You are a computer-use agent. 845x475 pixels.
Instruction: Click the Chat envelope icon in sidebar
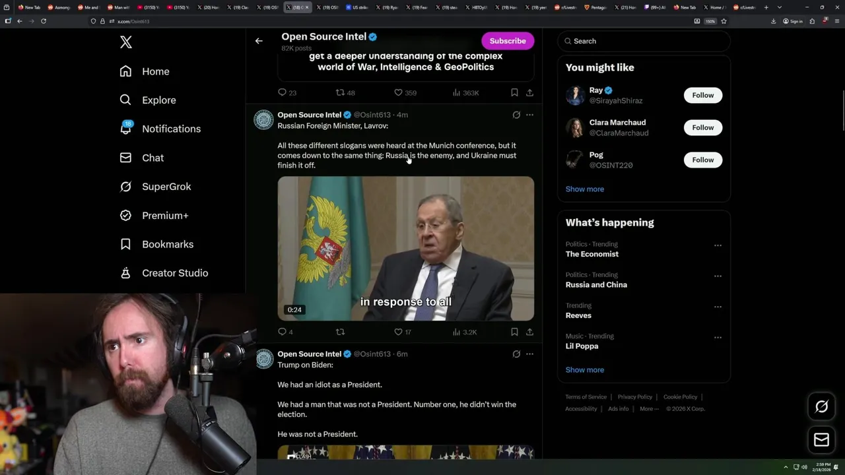click(x=125, y=158)
